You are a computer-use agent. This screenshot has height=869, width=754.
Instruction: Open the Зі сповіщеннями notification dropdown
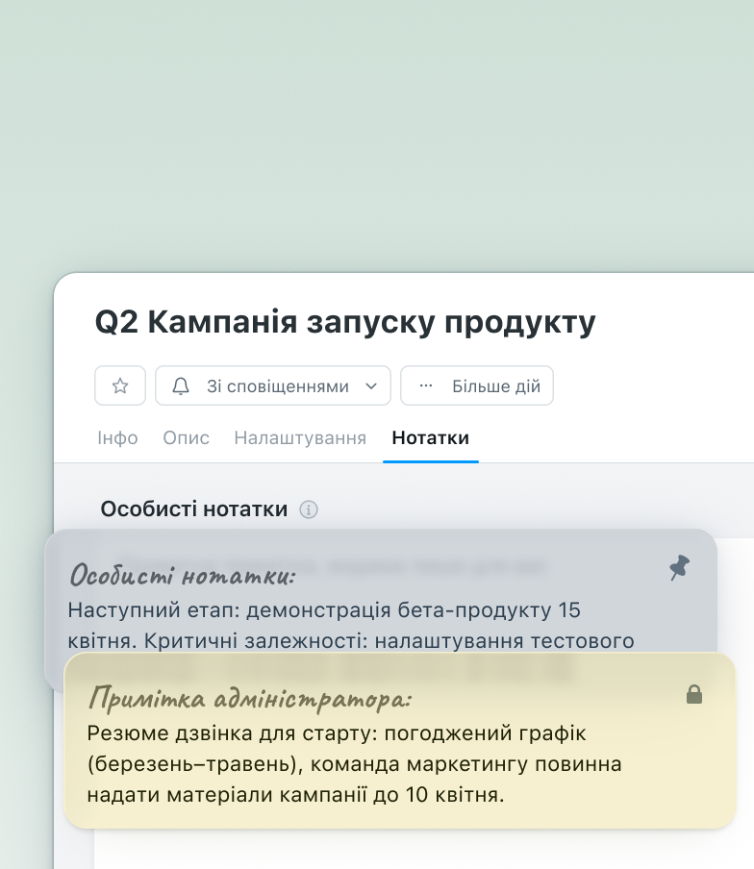coord(277,386)
